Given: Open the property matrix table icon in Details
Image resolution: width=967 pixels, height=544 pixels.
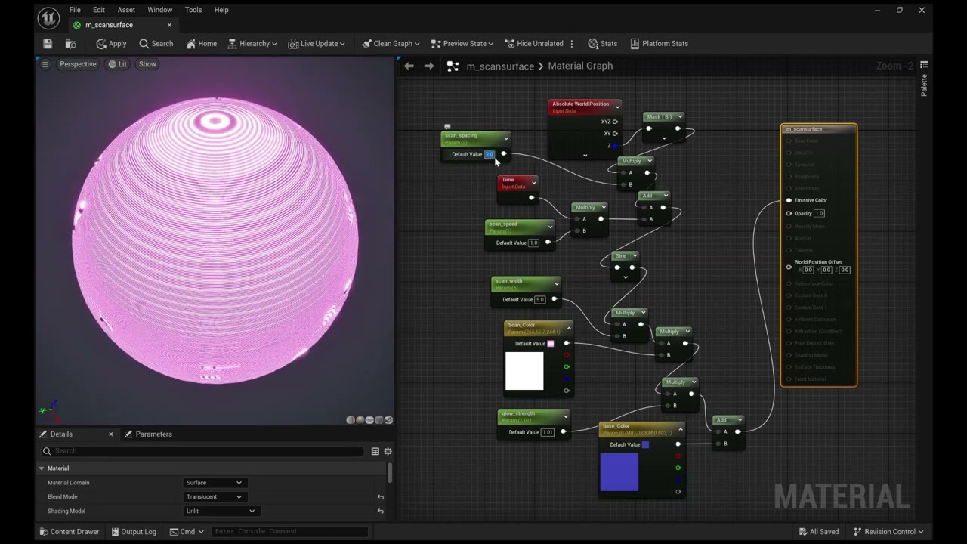Looking at the screenshot, I should tap(375, 451).
